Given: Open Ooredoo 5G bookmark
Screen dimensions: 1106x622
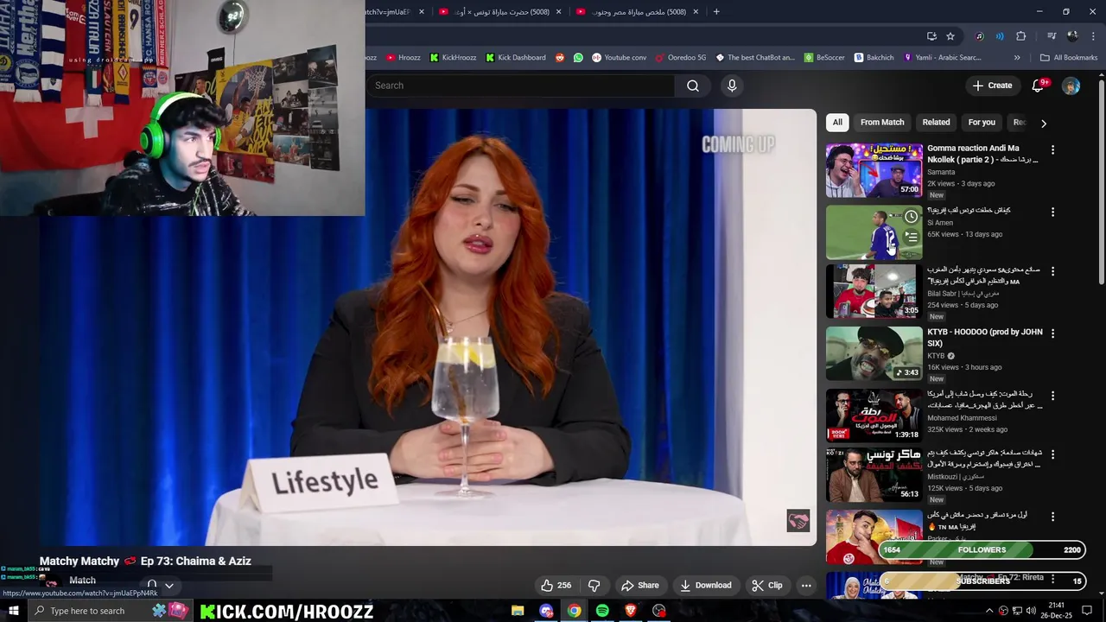Looking at the screenshot, I should (x=681, y=58).
